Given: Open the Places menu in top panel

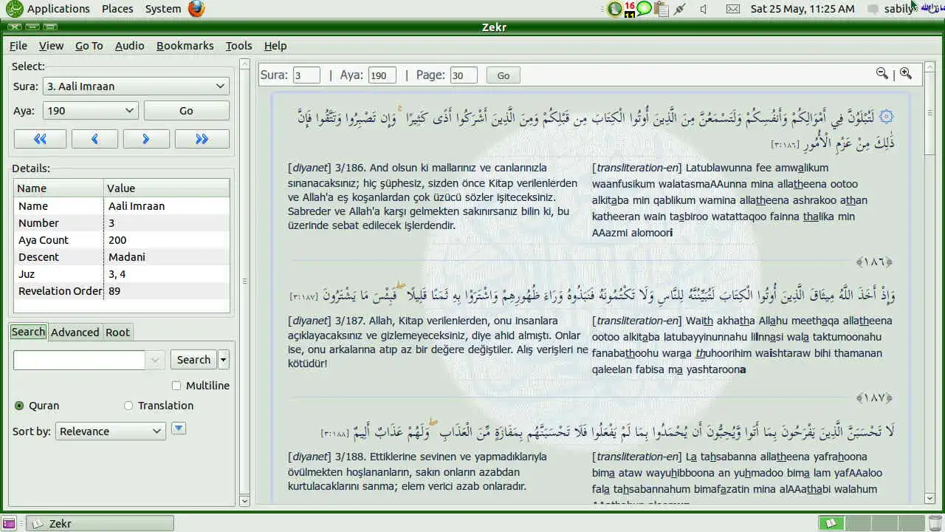Looking at the screenshot, I should pos(117,9).
